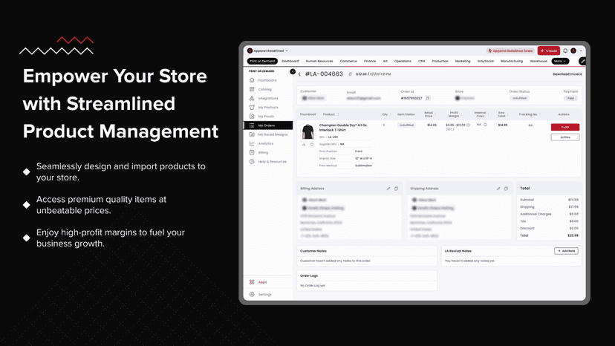Click the Sublimation print method value
615x346 pixels.
click(364, 166)
